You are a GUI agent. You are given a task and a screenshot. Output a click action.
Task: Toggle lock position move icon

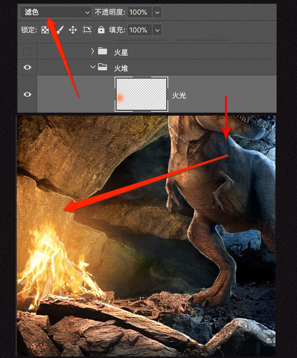click(73, 30)
